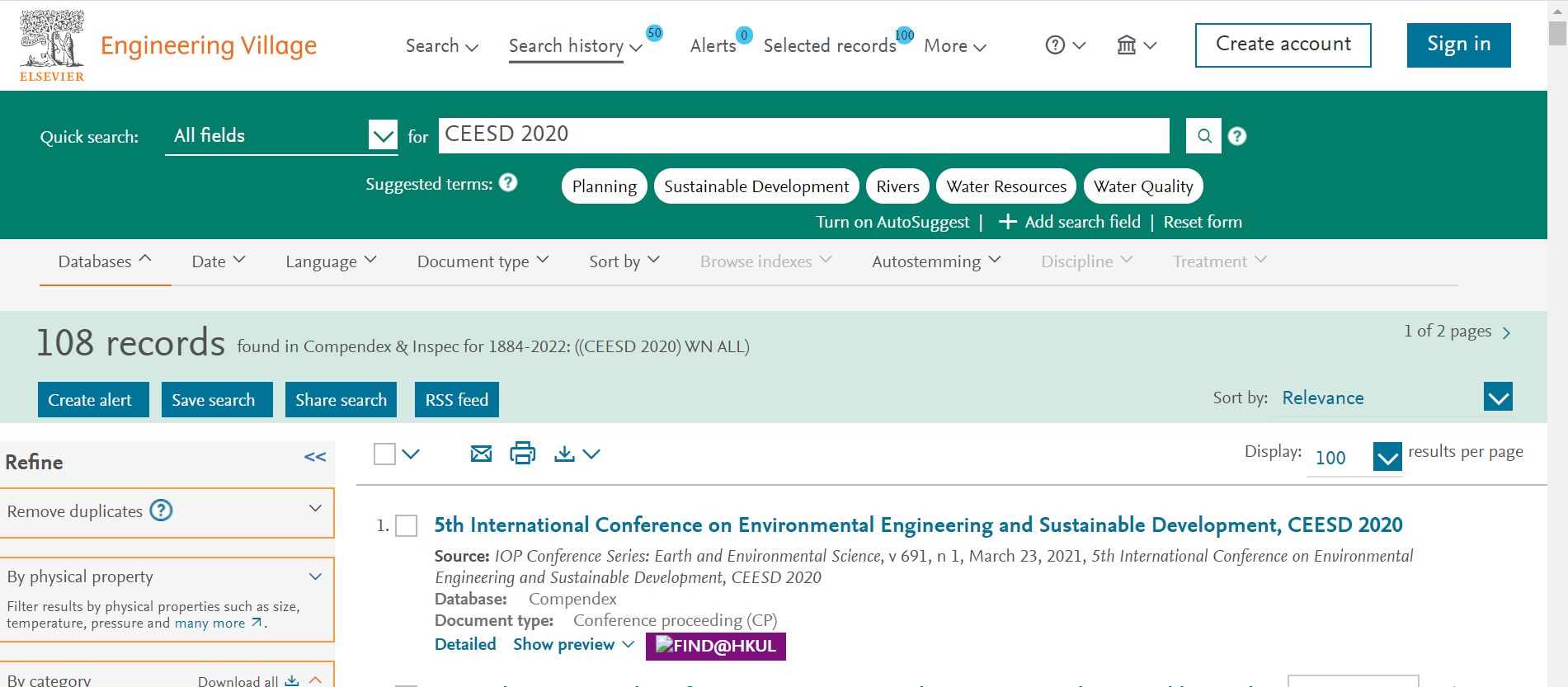Viewport: 1568px width, 687px height.
Task: Check the box for record 1
Action: click(407, 525)
